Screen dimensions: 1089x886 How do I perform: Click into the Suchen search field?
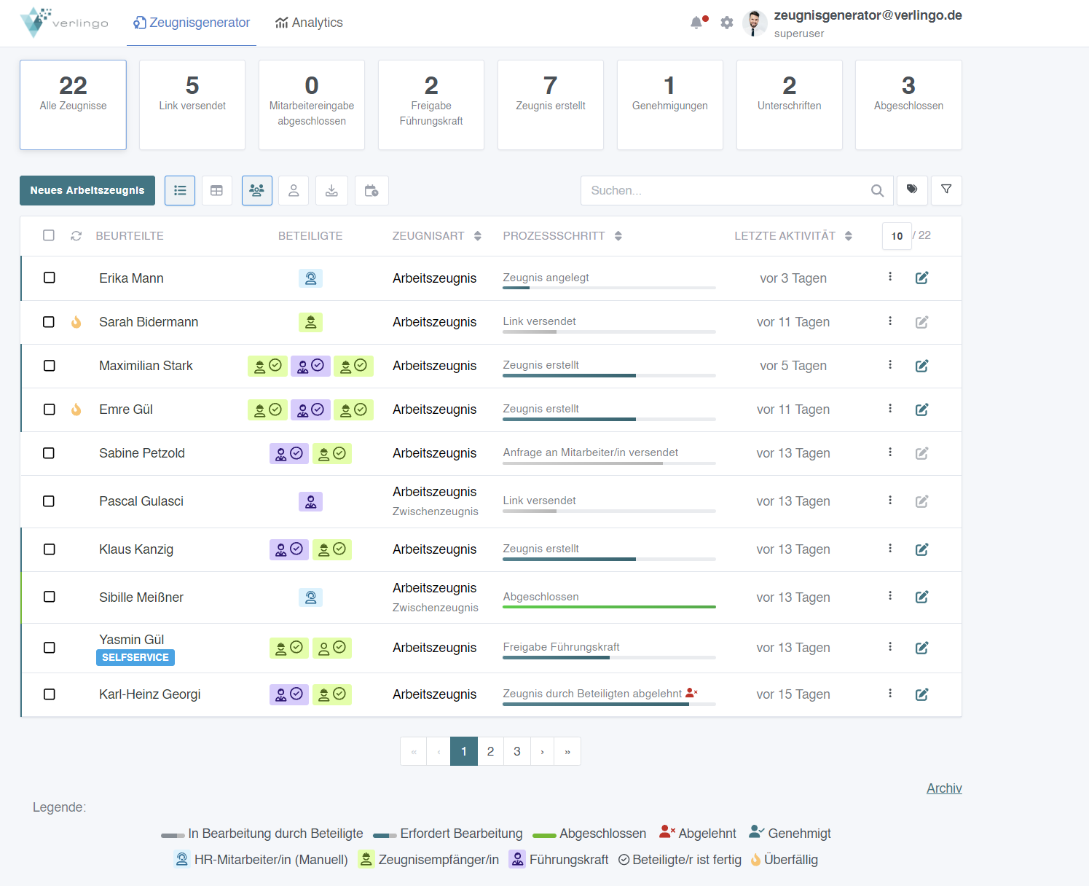tap(728, 191)
